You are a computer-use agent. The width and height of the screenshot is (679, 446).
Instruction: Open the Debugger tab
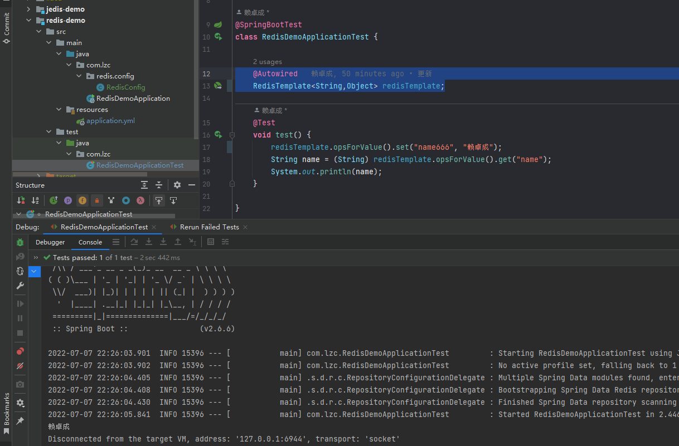pyautogui.click(x=50, y=242)
